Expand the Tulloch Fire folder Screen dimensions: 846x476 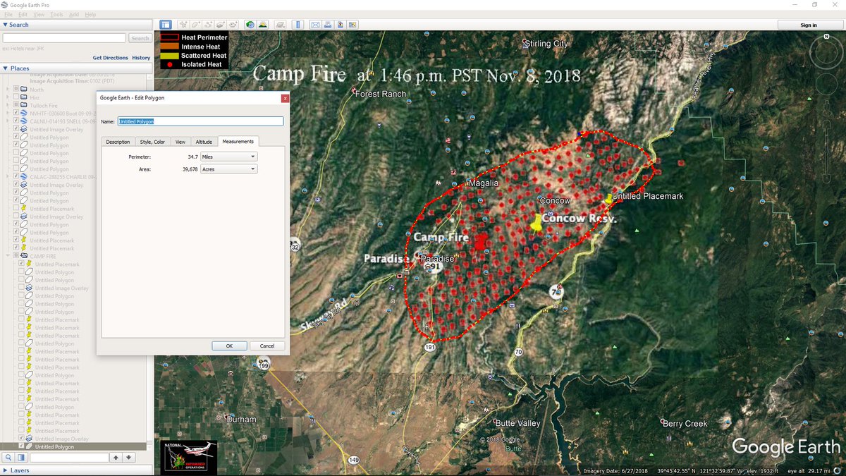pyautogui.click(x=8, y=106)
